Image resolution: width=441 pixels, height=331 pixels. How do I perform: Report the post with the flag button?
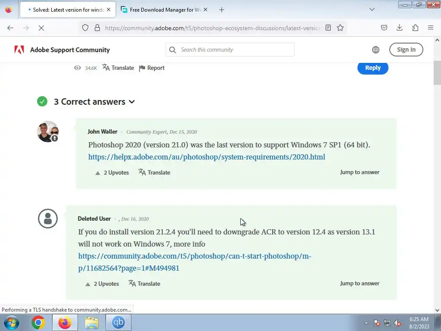[152, 68]
